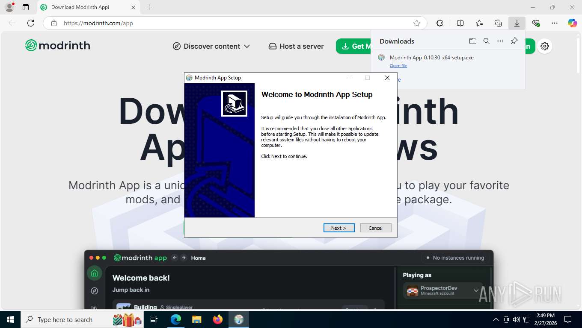
Task: Click the green Get Modrinth App button
Action: [x=353, y=46]
